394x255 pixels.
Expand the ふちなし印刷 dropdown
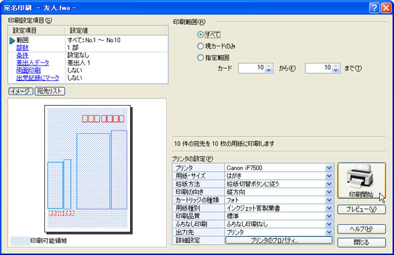(x=329, y=224)
